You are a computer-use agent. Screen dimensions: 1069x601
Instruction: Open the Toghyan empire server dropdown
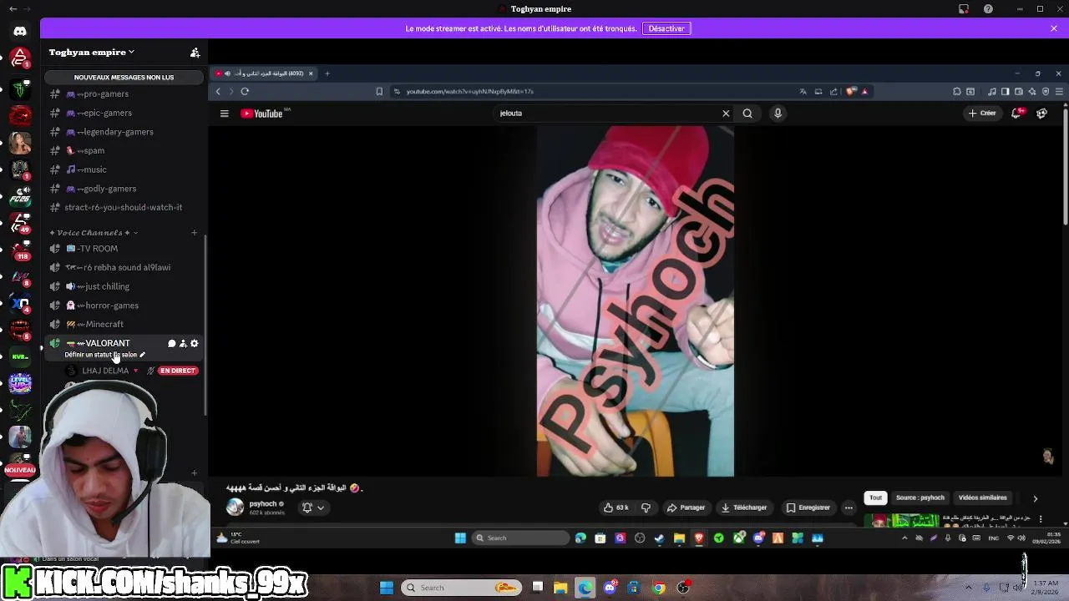coord(92,52)
